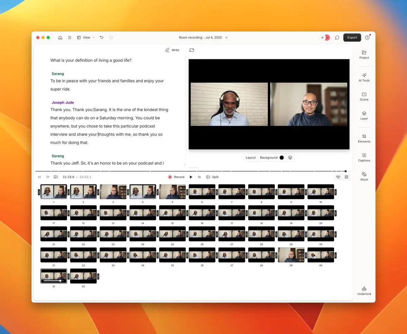407x334 pixels.
Task: Open the Stock media panel
Action: tap(364, 176)
